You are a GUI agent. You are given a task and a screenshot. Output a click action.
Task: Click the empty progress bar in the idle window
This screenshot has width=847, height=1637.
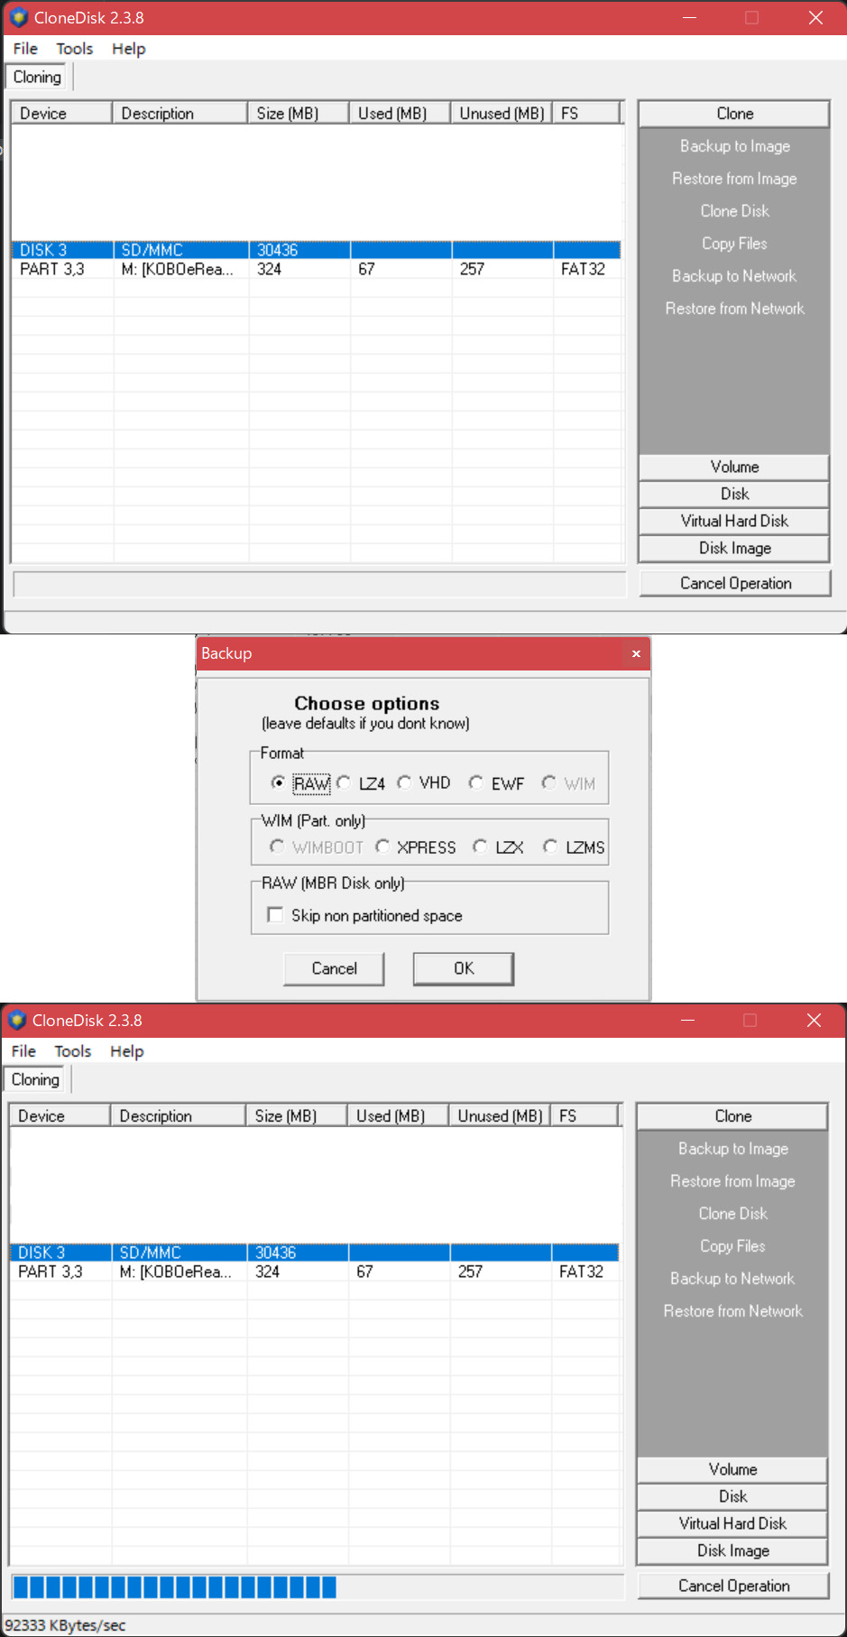coord(319,584)
